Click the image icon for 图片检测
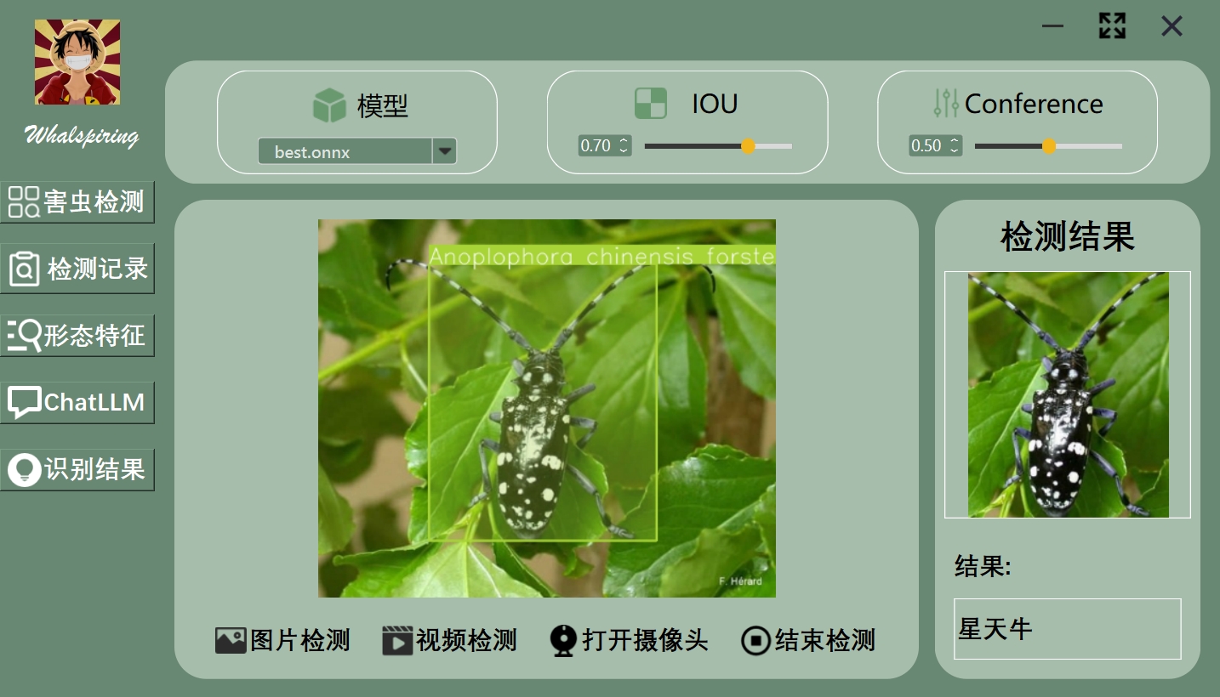Viewport: 1220px width, 697px height. point(231,640)
